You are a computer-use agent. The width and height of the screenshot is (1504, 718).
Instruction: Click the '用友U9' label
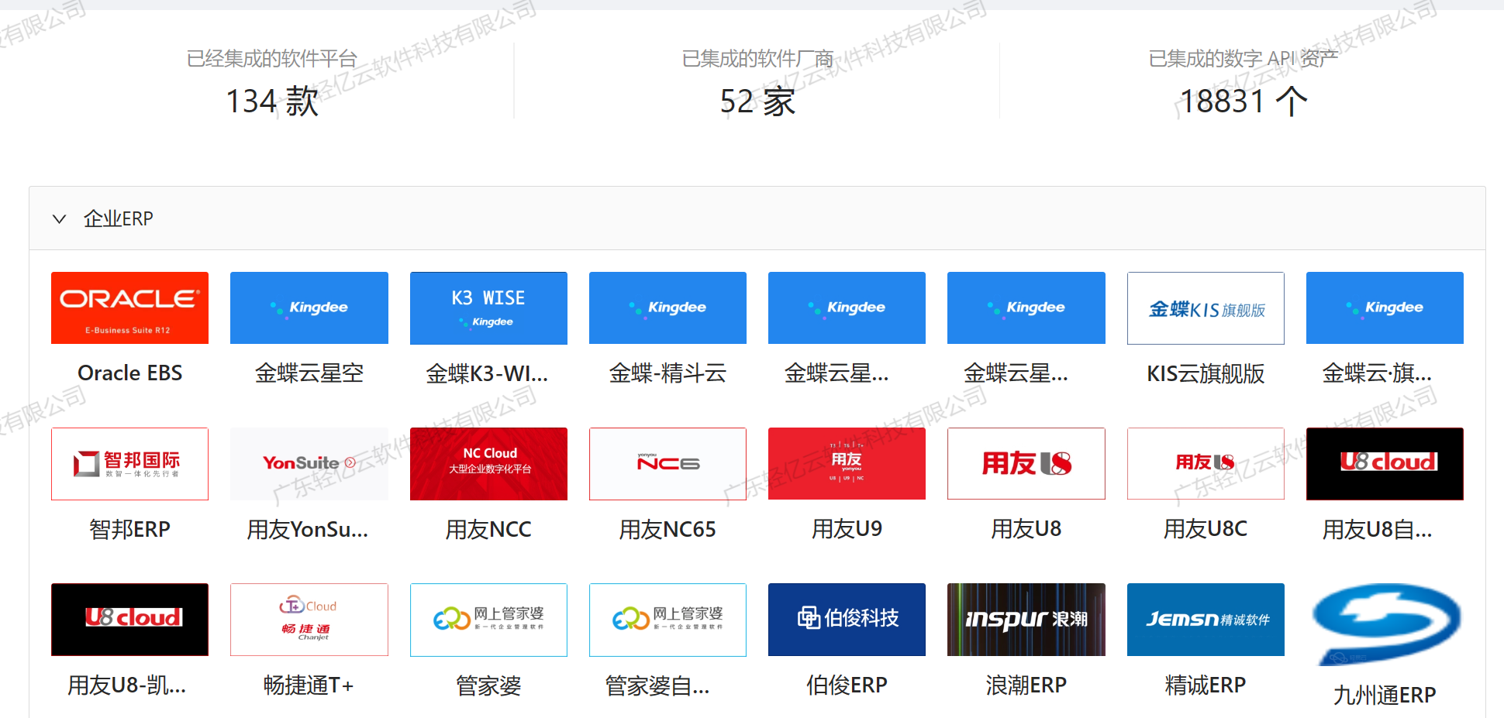coord(847,529)
